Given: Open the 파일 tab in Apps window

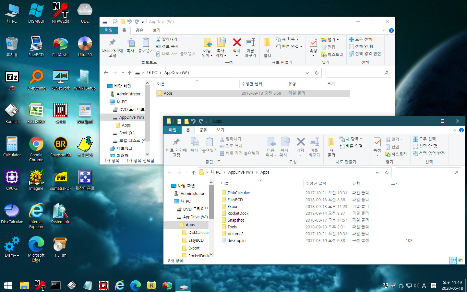Looking at the screenshot, I should point(172,130).
